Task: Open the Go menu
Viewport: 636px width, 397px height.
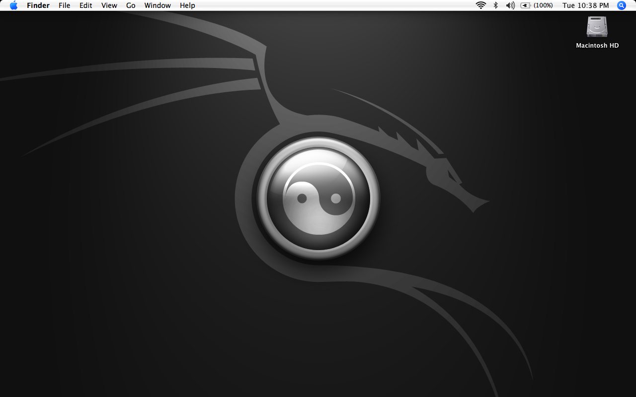Action: coord(131,5)
